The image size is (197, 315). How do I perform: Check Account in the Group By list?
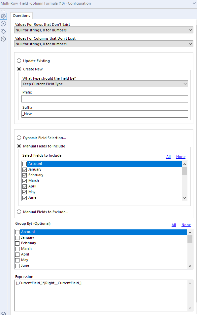tap(17, 232)
